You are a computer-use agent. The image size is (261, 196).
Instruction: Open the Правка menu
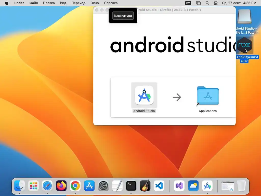(49, 3)
